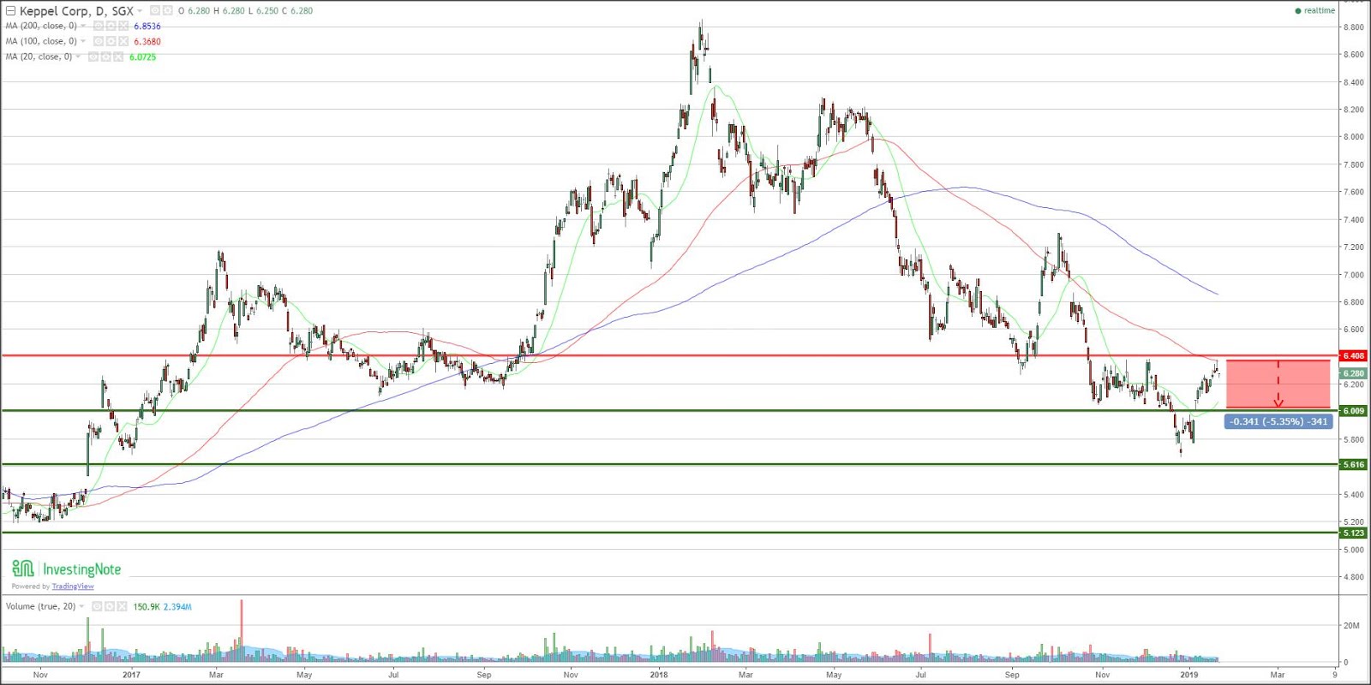The height and width of the screenshot is (685, 1371).
Task: Click the MA (100, close, 0) legend label
Action: (41, 41)
